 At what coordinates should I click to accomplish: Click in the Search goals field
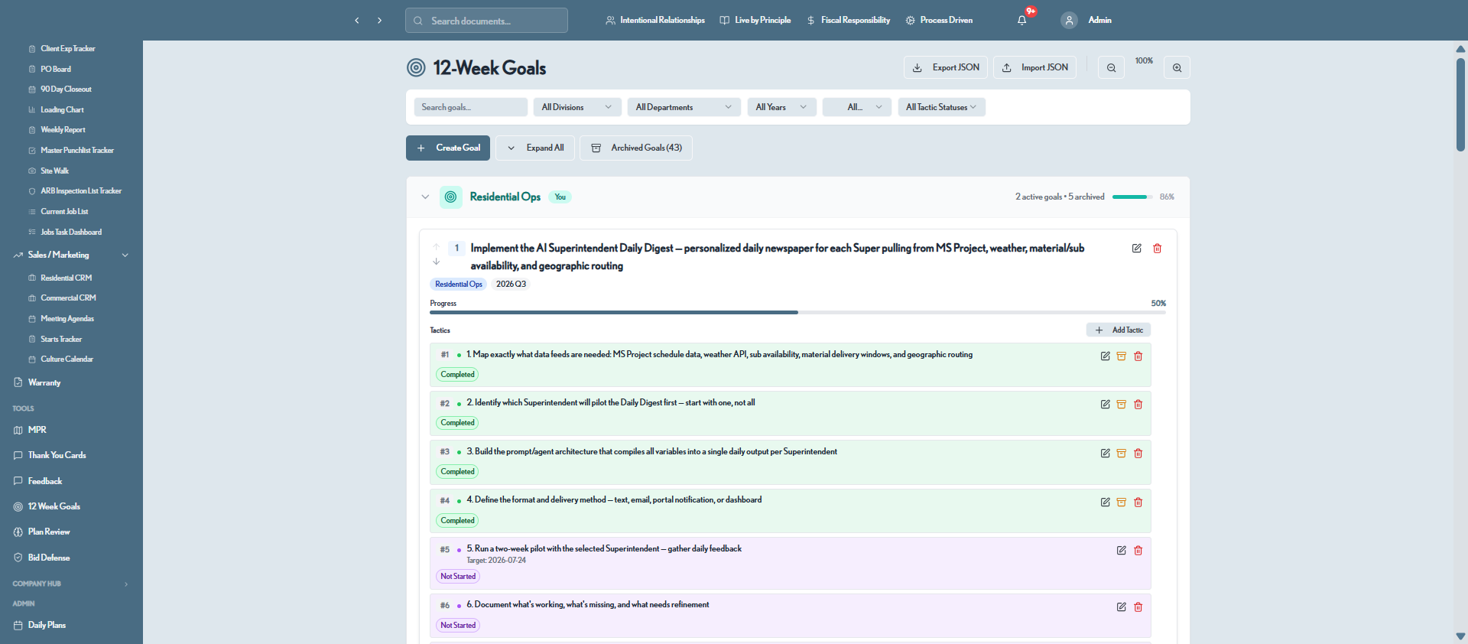pyautogui.click(x=470, y=107)
